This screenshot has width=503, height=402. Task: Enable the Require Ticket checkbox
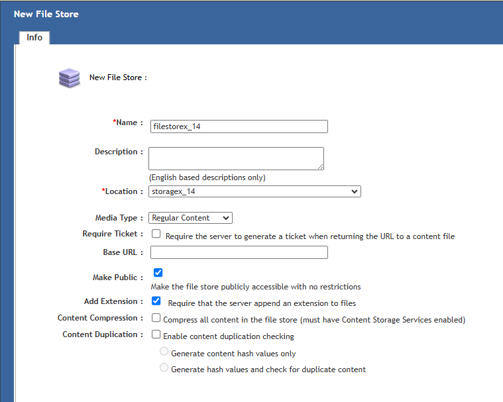click(x=156, y=233)
